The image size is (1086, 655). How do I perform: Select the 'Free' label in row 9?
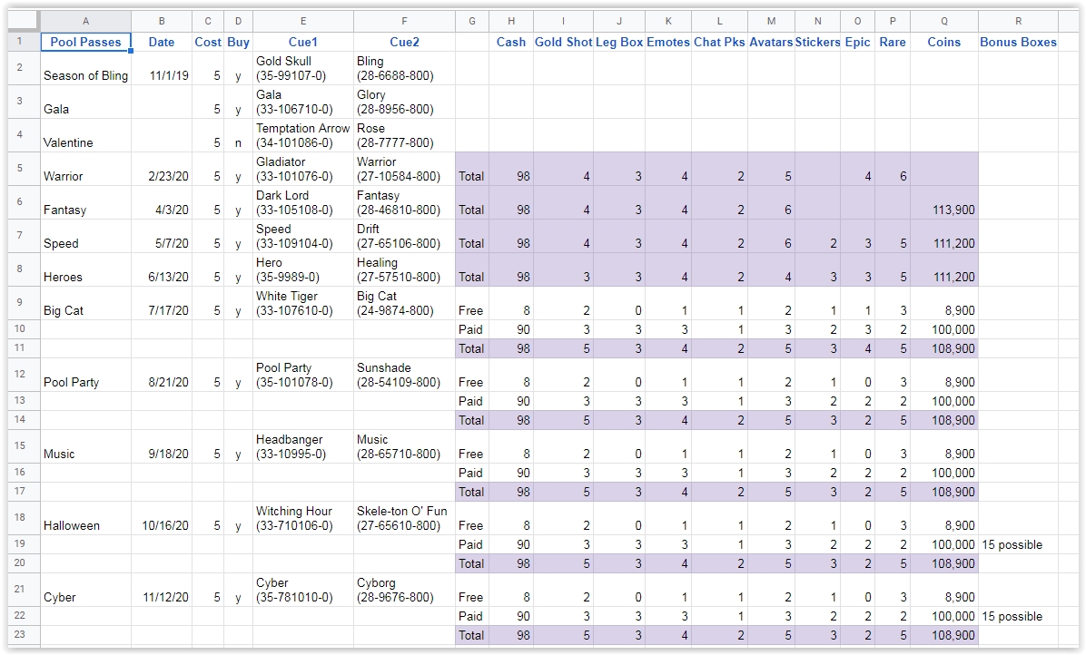coord(472,303)
